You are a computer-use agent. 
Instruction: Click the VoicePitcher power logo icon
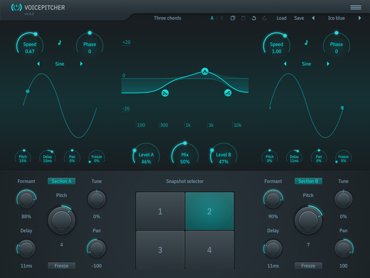16,7
